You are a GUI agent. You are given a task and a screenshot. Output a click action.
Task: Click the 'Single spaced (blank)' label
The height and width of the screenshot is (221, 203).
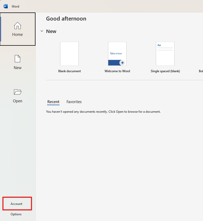click(x=165, y=71)
